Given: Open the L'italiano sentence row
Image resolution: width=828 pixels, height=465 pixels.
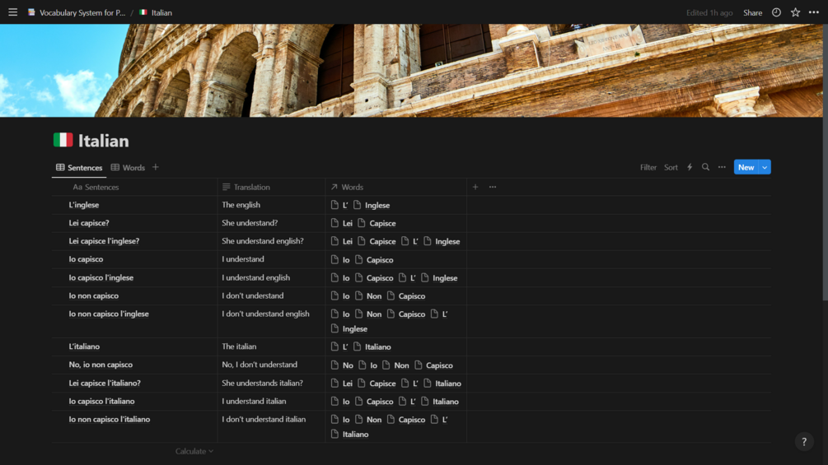Looking at the screenshot, I should pyautogui.click(x=84, y=347).
